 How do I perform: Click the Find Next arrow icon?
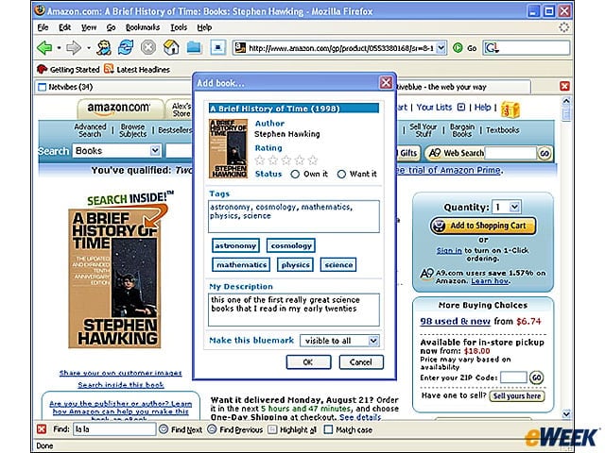point(164,429)
